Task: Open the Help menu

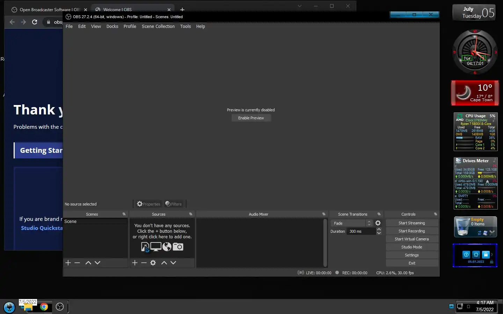Action: pos(201,26)
